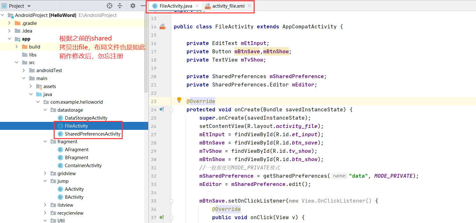Click the name: parameter hint on line 32
Viewport: 476px width, 223px height.
coord(339,176)
